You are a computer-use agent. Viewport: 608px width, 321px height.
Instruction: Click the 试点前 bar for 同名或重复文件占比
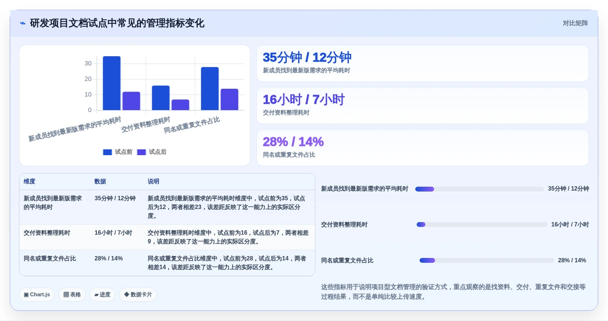tap(210, 89)
